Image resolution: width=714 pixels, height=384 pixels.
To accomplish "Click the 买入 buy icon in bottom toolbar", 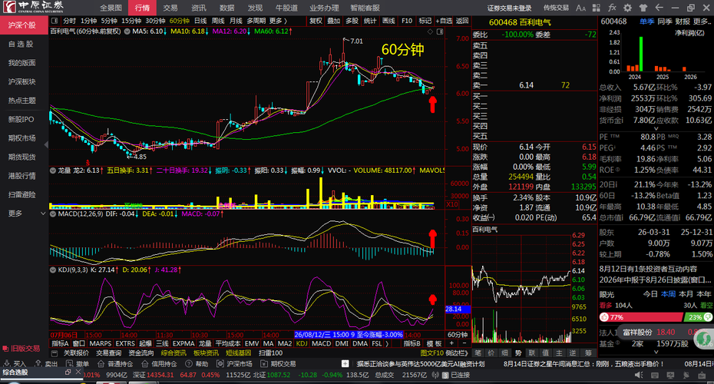I will [x=7, y=363].
